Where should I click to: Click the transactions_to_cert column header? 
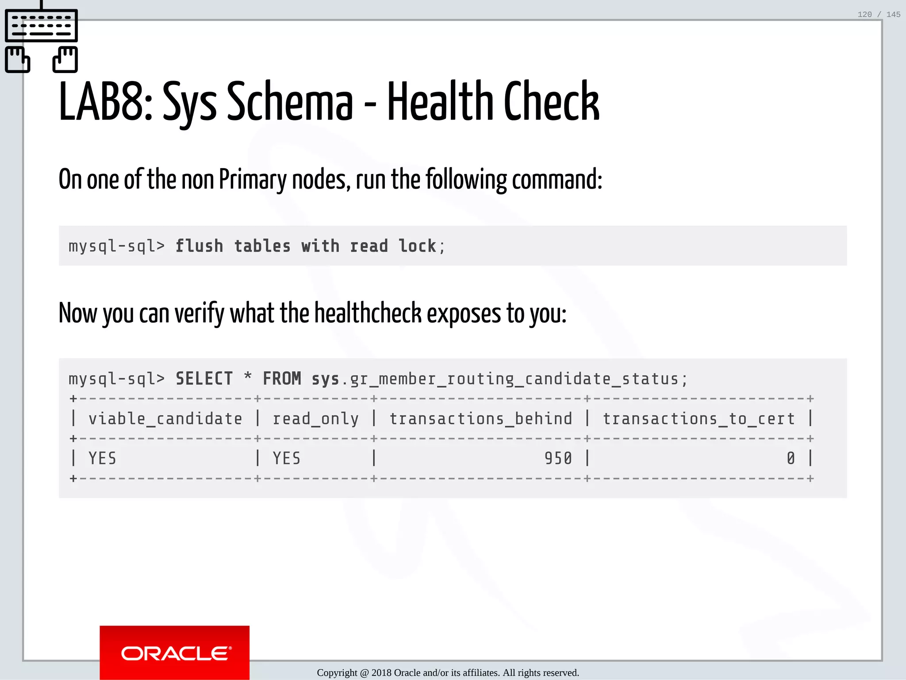699,419
